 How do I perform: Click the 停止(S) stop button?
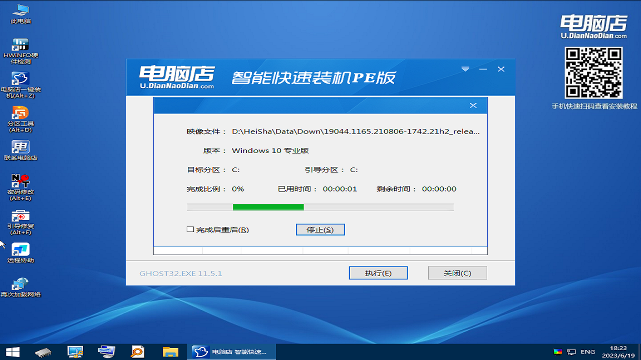320,229
